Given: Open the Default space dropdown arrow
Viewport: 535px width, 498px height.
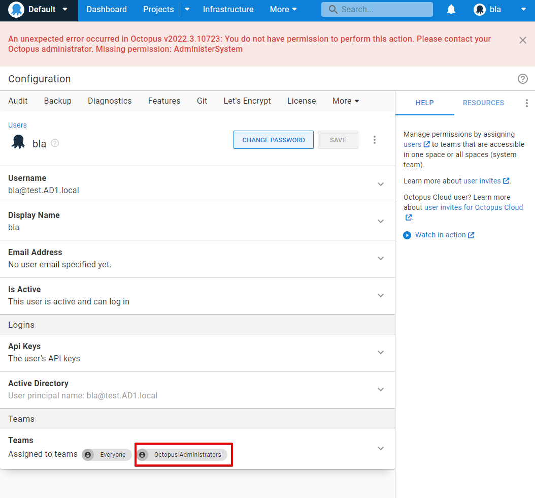Looking at the screenshot, I should tap(65, 9).
